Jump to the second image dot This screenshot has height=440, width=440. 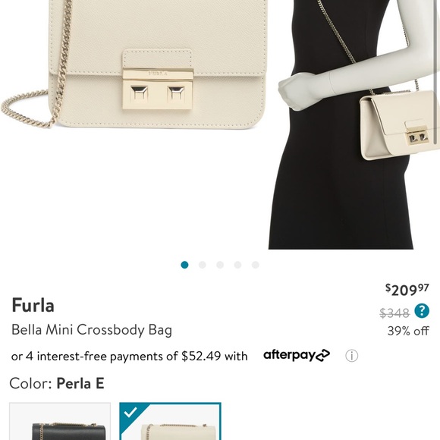pyautogui.click(x=203, y=265)
